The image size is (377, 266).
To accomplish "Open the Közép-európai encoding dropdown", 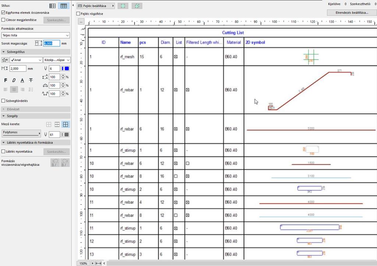I will [57, 60].
